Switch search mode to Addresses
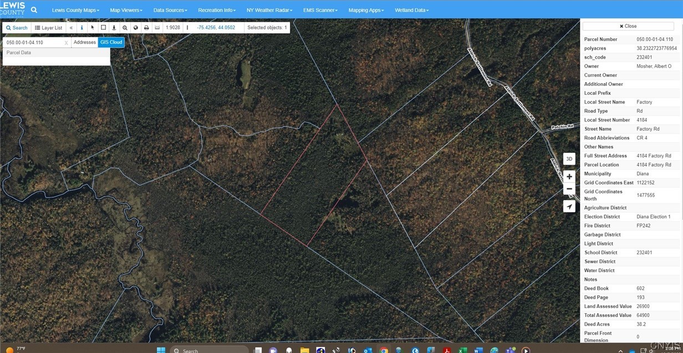 pos(85,42)
